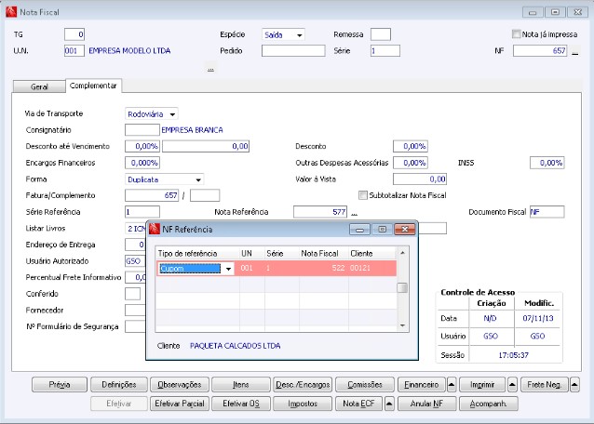Switch to the Geral tab

(x=40, y=86)
